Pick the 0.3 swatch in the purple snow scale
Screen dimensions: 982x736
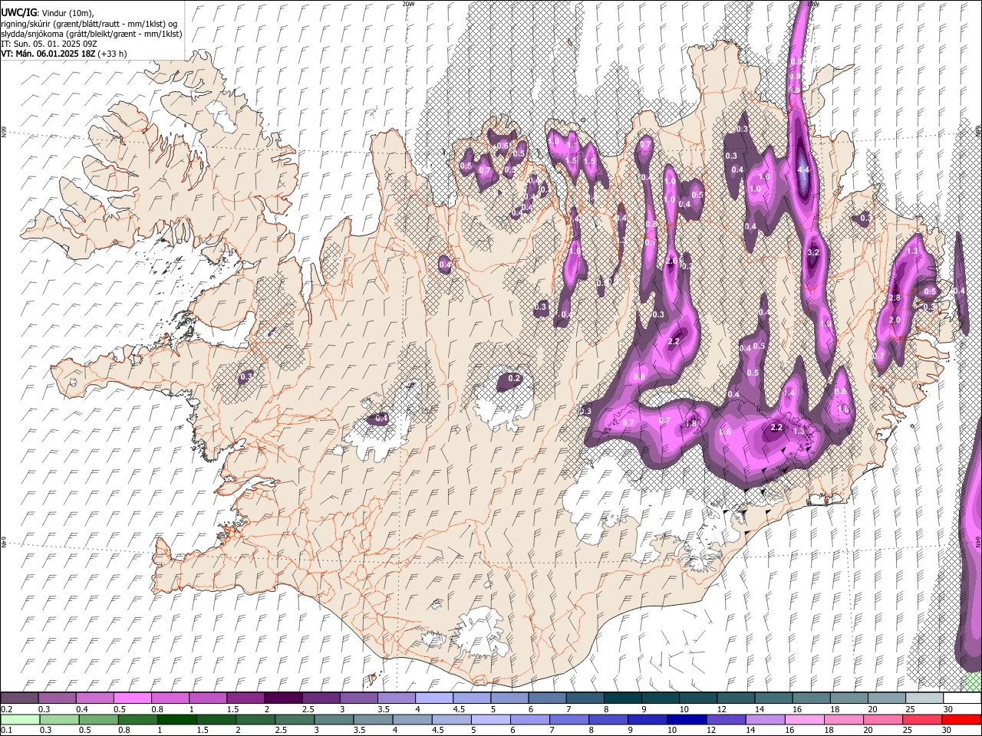click(x=57, y=698)
